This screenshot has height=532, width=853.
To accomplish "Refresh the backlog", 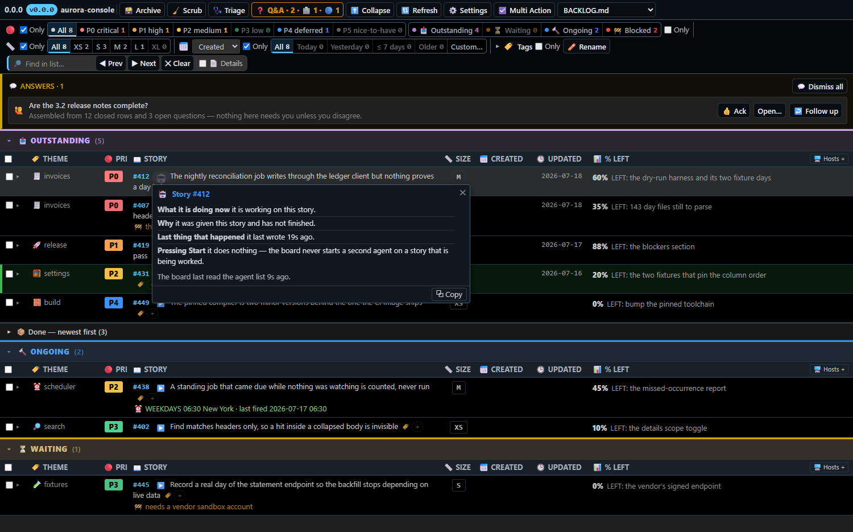I will coord(419,10).
